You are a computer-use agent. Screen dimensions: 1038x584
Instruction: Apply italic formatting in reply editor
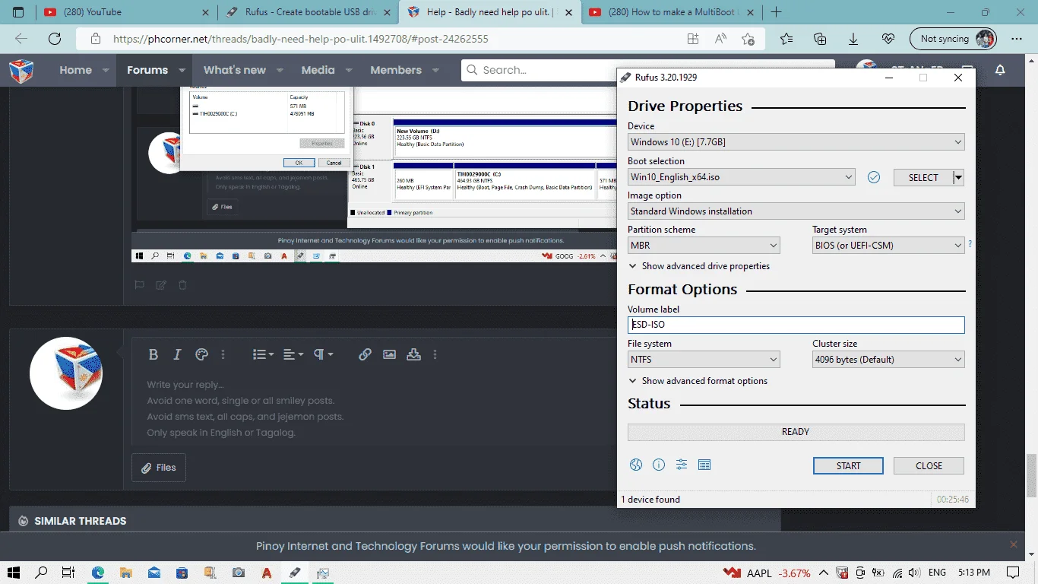coord(177,354)
